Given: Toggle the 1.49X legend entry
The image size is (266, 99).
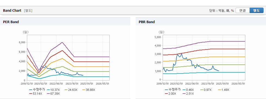Looking at the screenshot, I should 223,90.
